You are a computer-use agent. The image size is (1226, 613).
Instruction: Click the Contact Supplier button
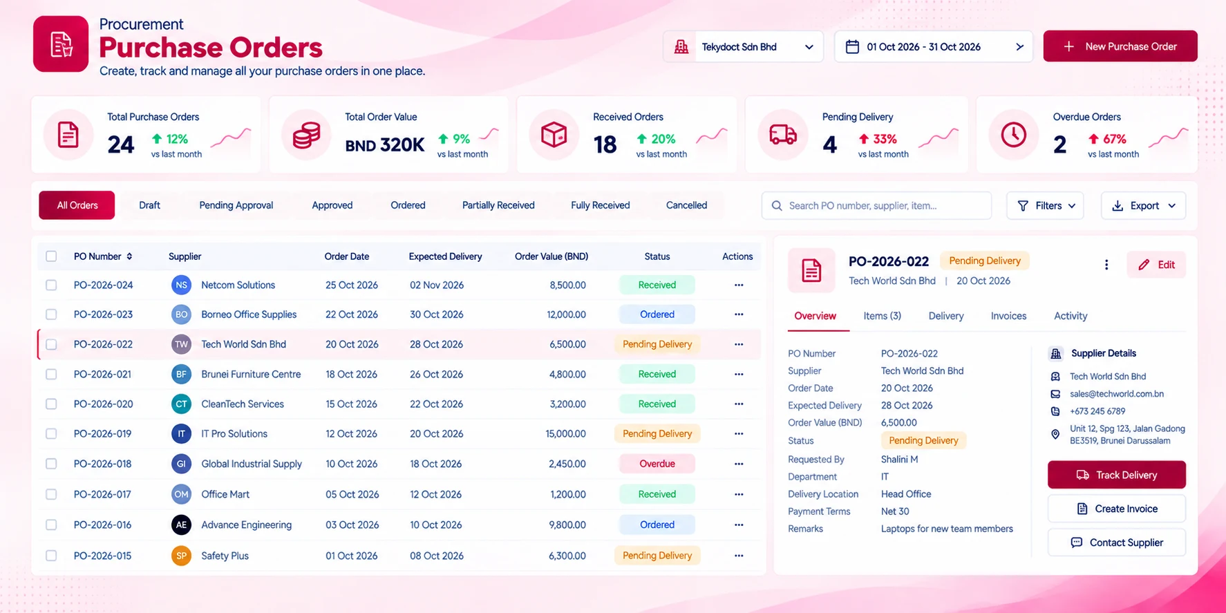(x=1117, y=543)
